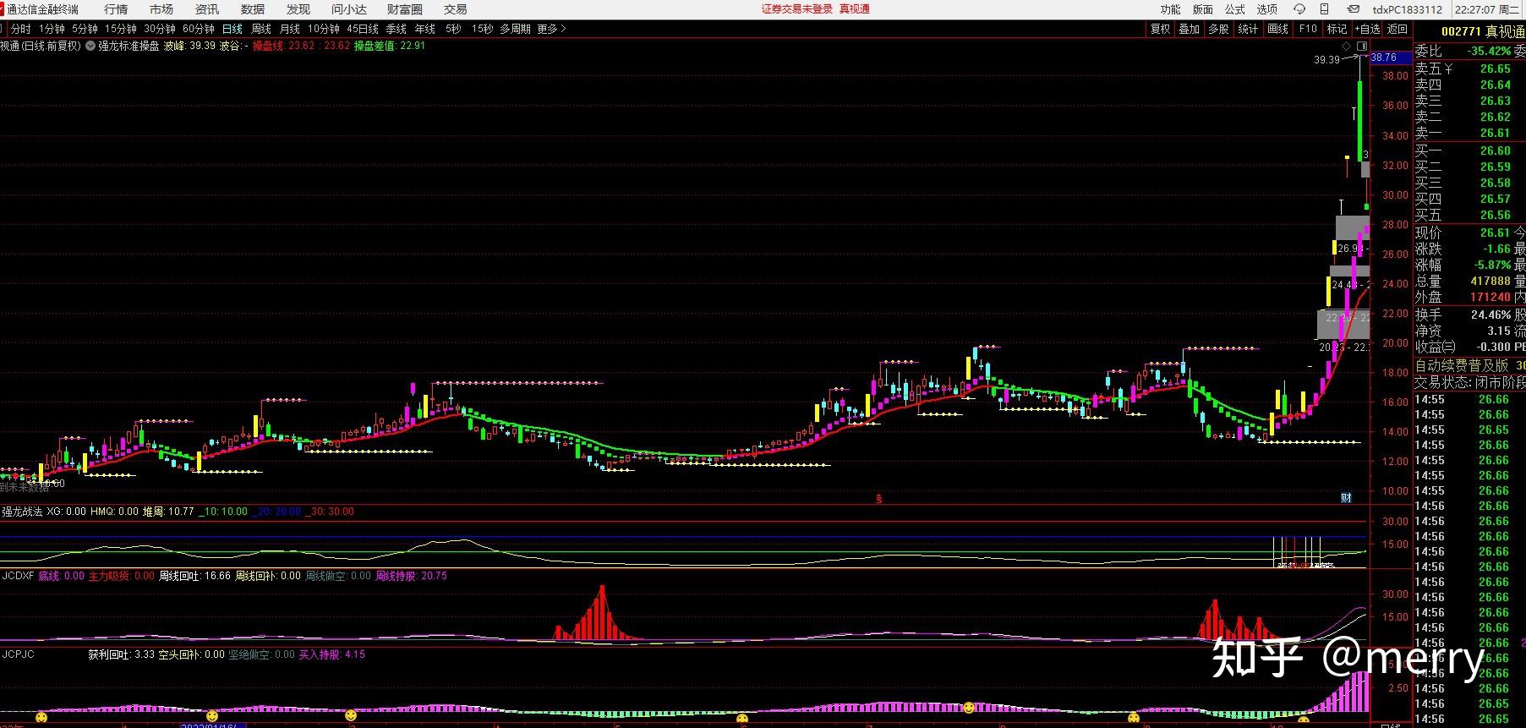Click the 证券交易未登录 login link
This screenshot has width=1526, height=728.
click(797, 9)
